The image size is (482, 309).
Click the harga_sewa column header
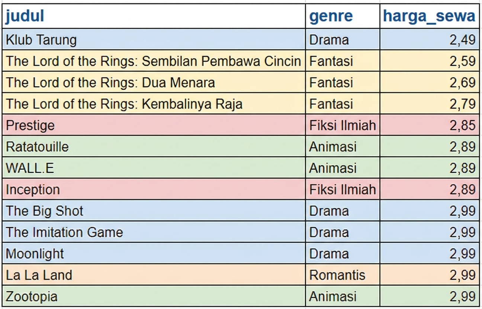[x=429, y=16]
